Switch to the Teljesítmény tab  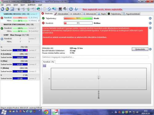tap(115, 14)
